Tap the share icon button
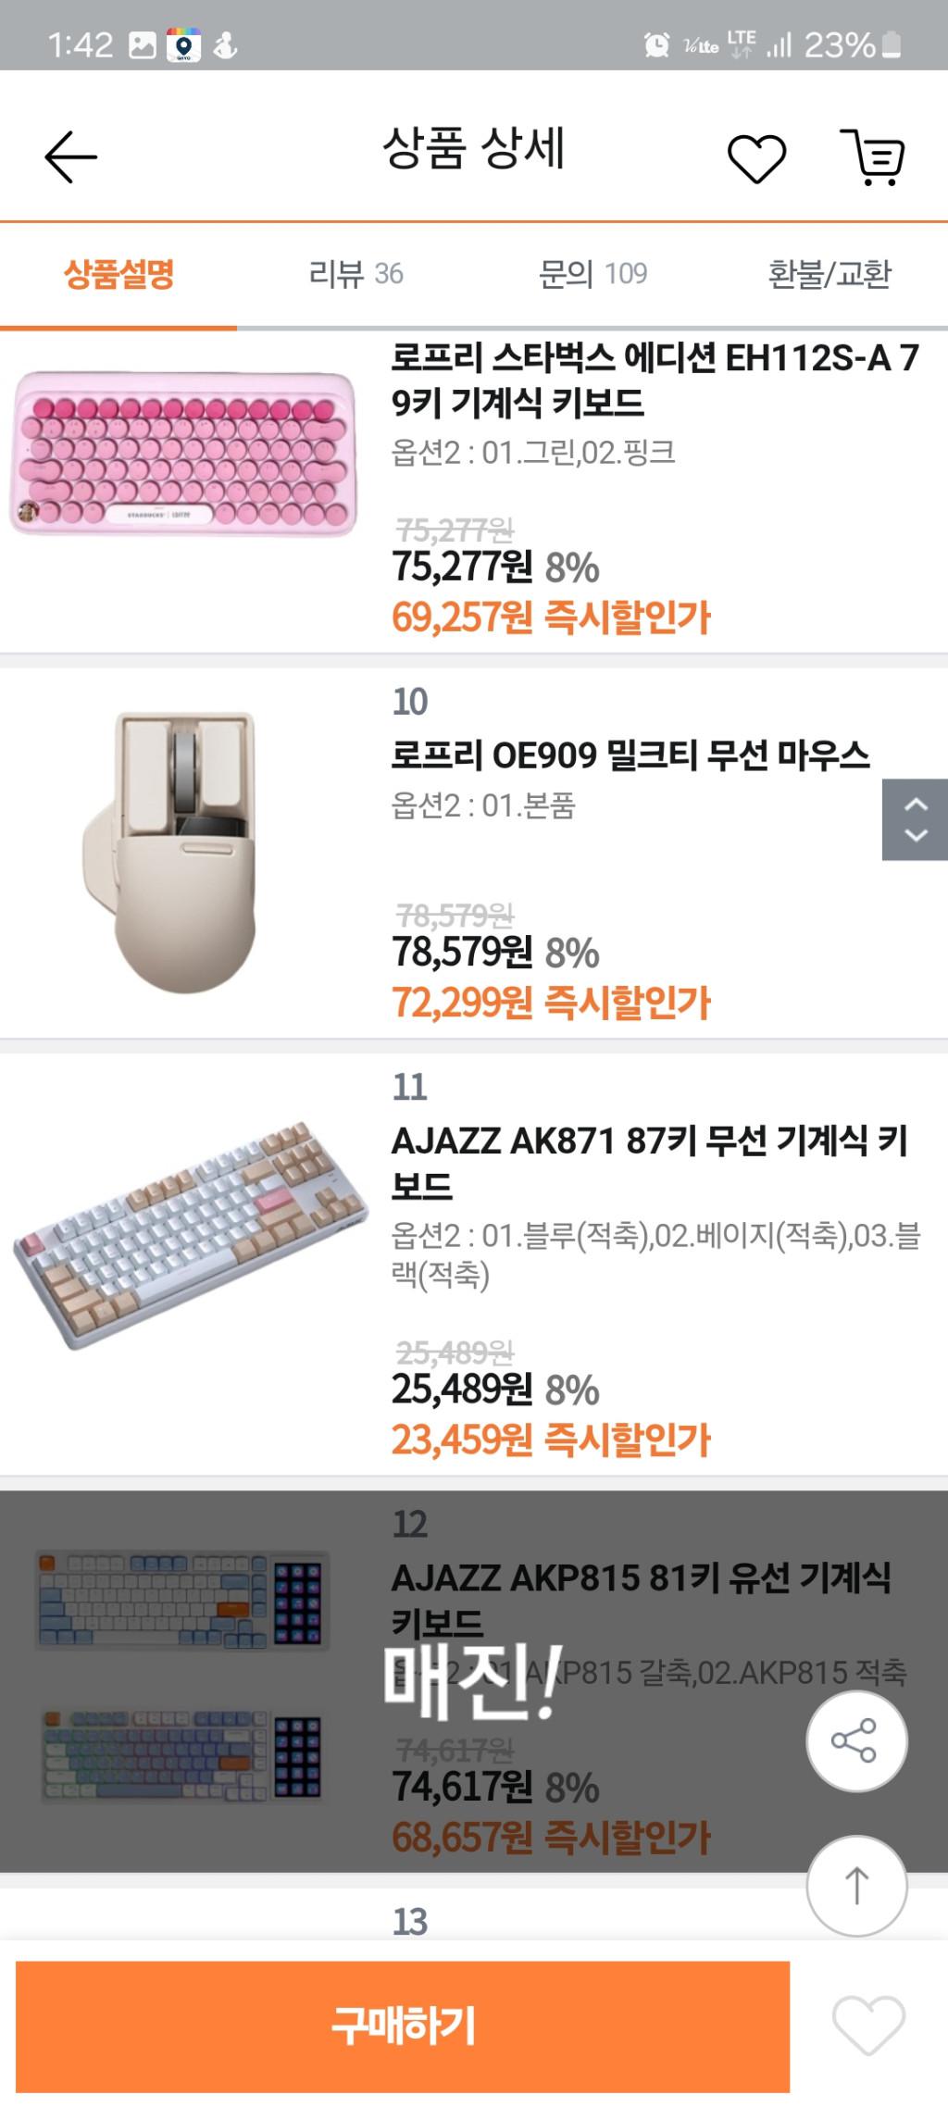The image size is (948, 2107). pos(855,1741)
